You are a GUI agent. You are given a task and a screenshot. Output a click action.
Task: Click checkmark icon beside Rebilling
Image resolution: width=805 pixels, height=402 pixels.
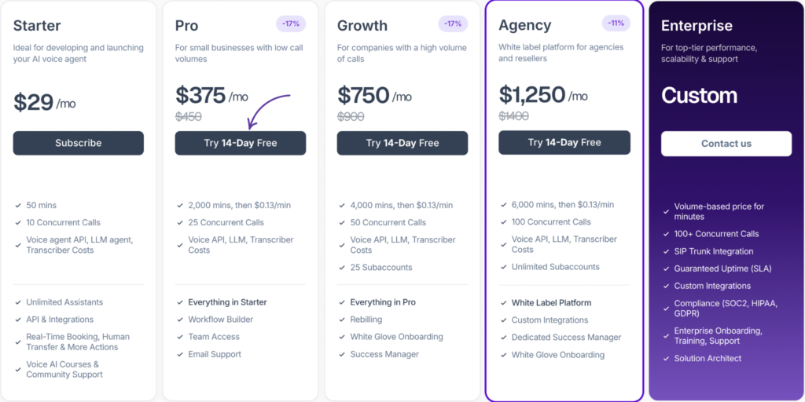point(342,320)
